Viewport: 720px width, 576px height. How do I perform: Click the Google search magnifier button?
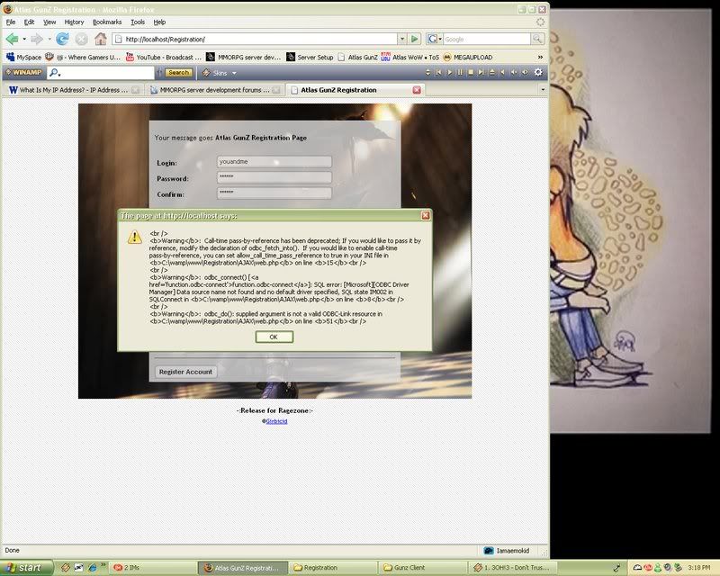[537, 39]
